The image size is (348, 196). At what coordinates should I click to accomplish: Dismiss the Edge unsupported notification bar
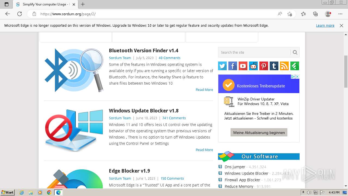(x=341, y=25)
